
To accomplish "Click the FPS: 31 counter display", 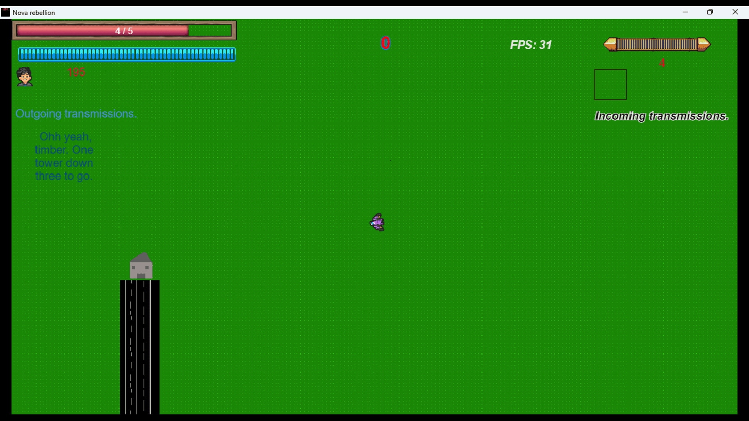I will pyautogui.click(x=531, y=45).
